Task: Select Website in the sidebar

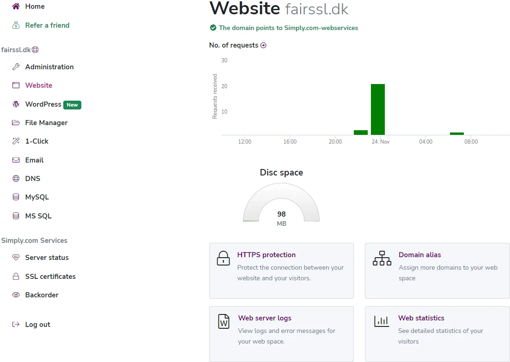Action: pos(39,85)
